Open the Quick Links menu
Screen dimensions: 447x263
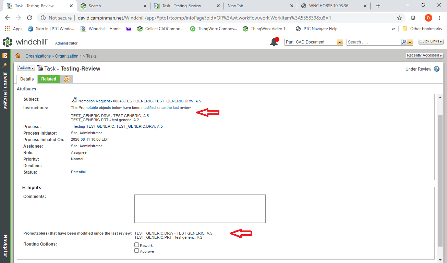click(x=431, y=41)
